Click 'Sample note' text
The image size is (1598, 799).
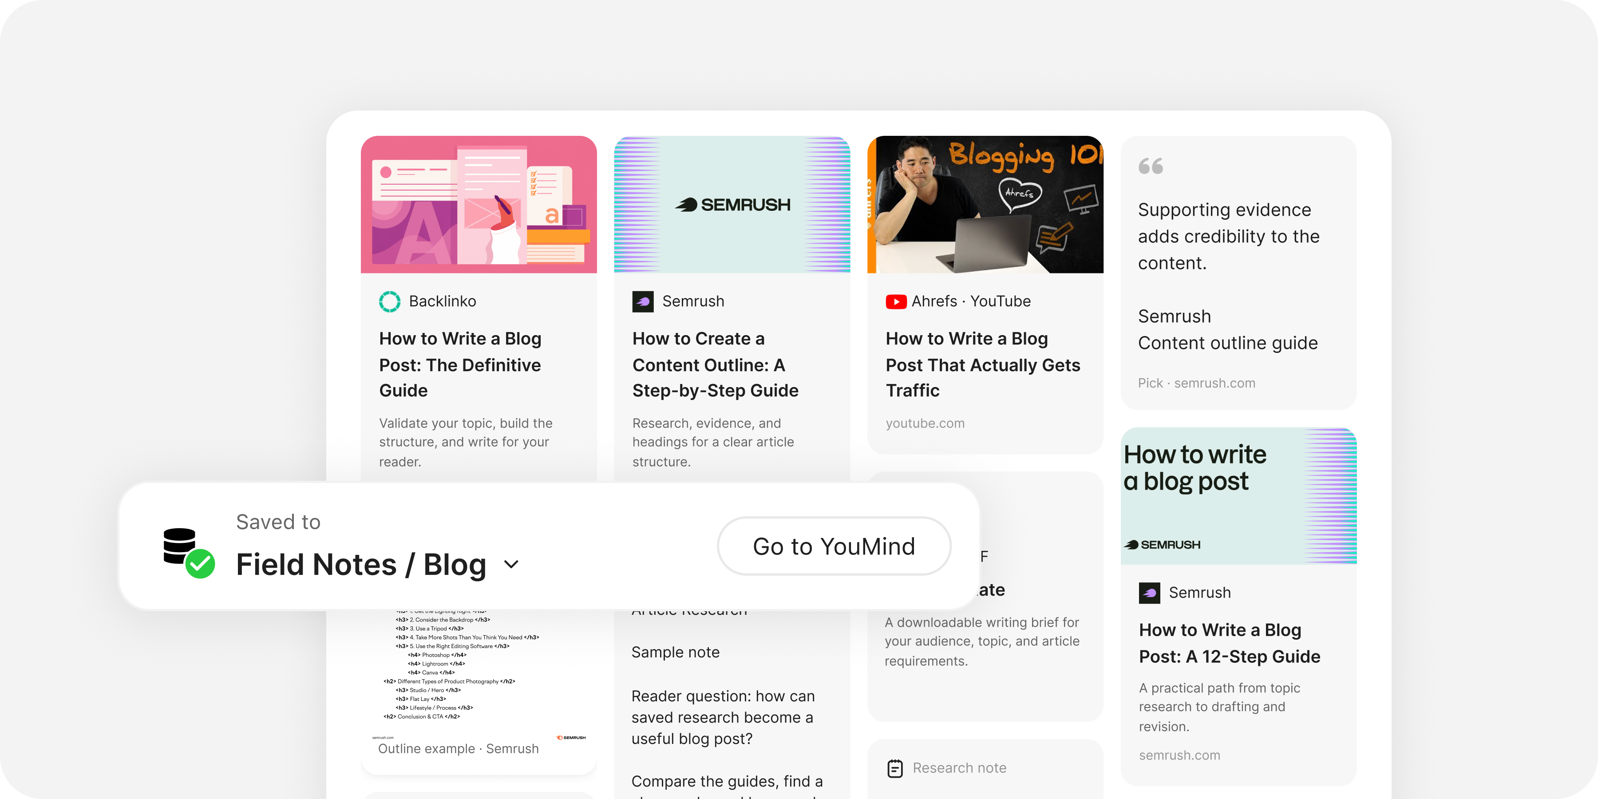tap(676, 652)
